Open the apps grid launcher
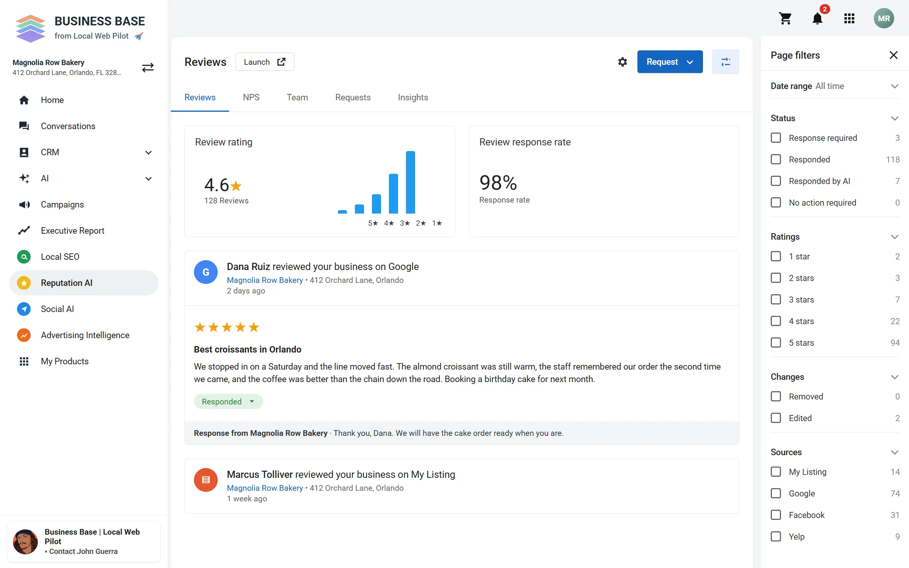The width and height of the screenshot is (909, 568). (849, 18)
